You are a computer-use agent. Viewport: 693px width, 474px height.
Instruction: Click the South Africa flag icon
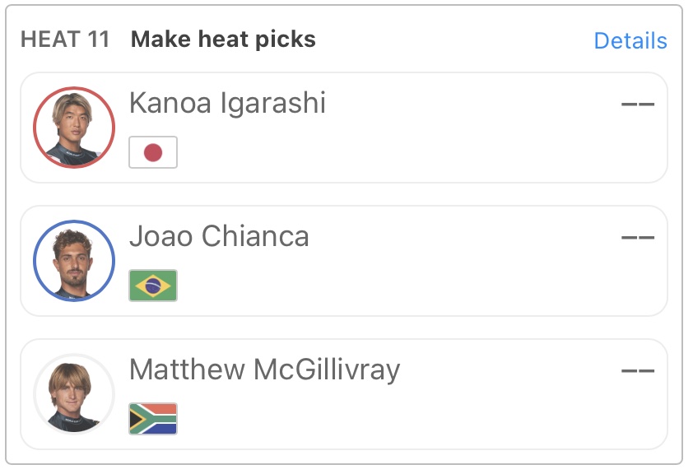click(153, 419)
